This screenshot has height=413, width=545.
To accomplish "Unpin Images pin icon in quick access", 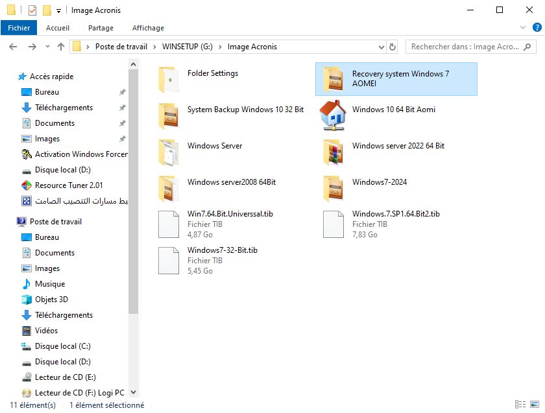I will [x=123, y=139].
